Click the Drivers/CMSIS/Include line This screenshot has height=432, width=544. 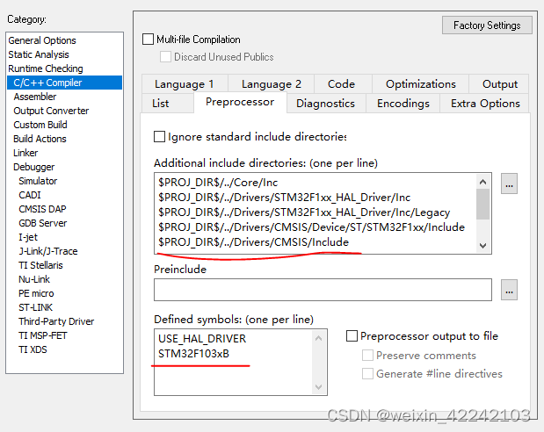pos(253,242)
